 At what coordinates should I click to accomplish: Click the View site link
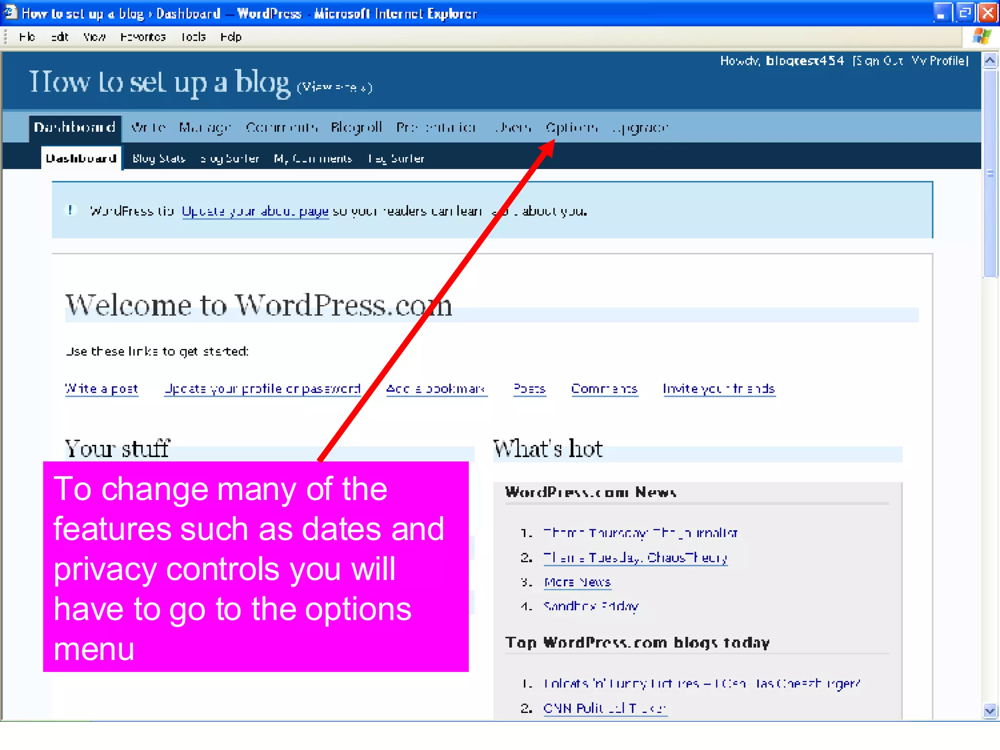click(x=335, y=87)
